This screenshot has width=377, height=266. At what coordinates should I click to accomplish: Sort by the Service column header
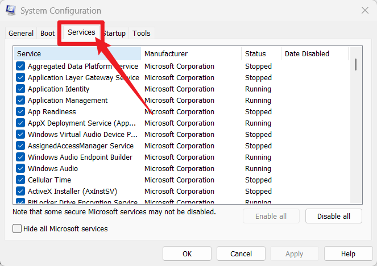pos(77,53)
